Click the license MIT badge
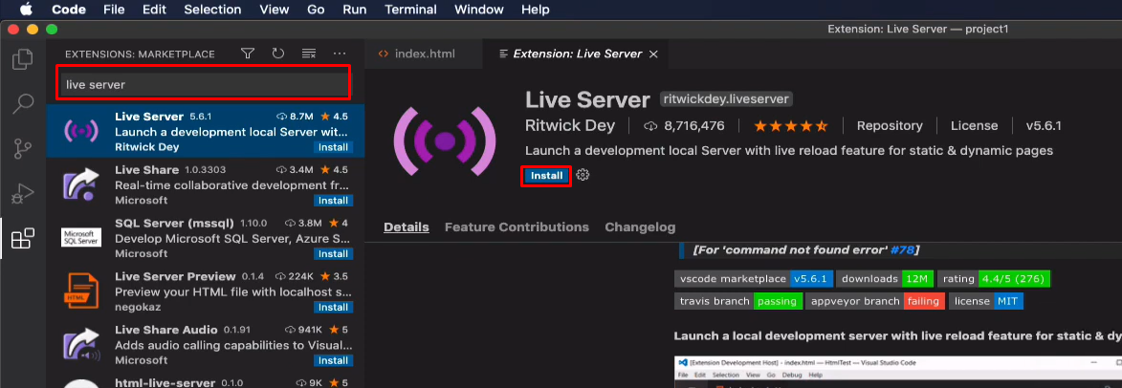Screen dimensions: 1122x388 [987, 302]
